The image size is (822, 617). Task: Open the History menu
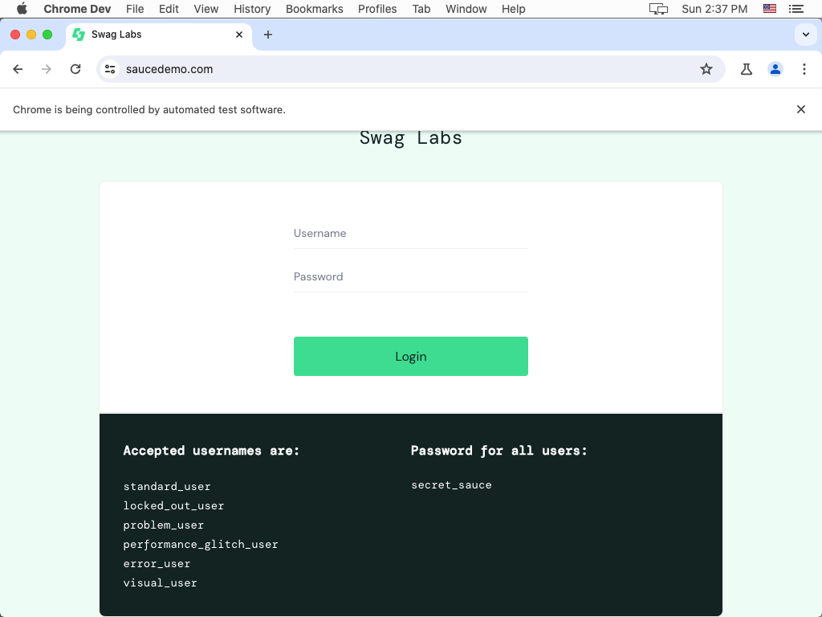click(x=252, y=9)
